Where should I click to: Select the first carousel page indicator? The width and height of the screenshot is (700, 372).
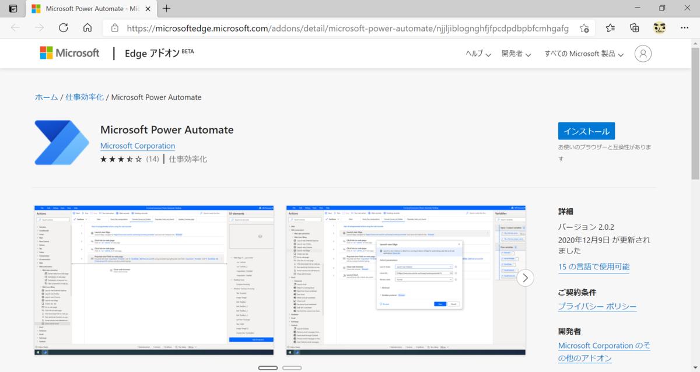268,368
